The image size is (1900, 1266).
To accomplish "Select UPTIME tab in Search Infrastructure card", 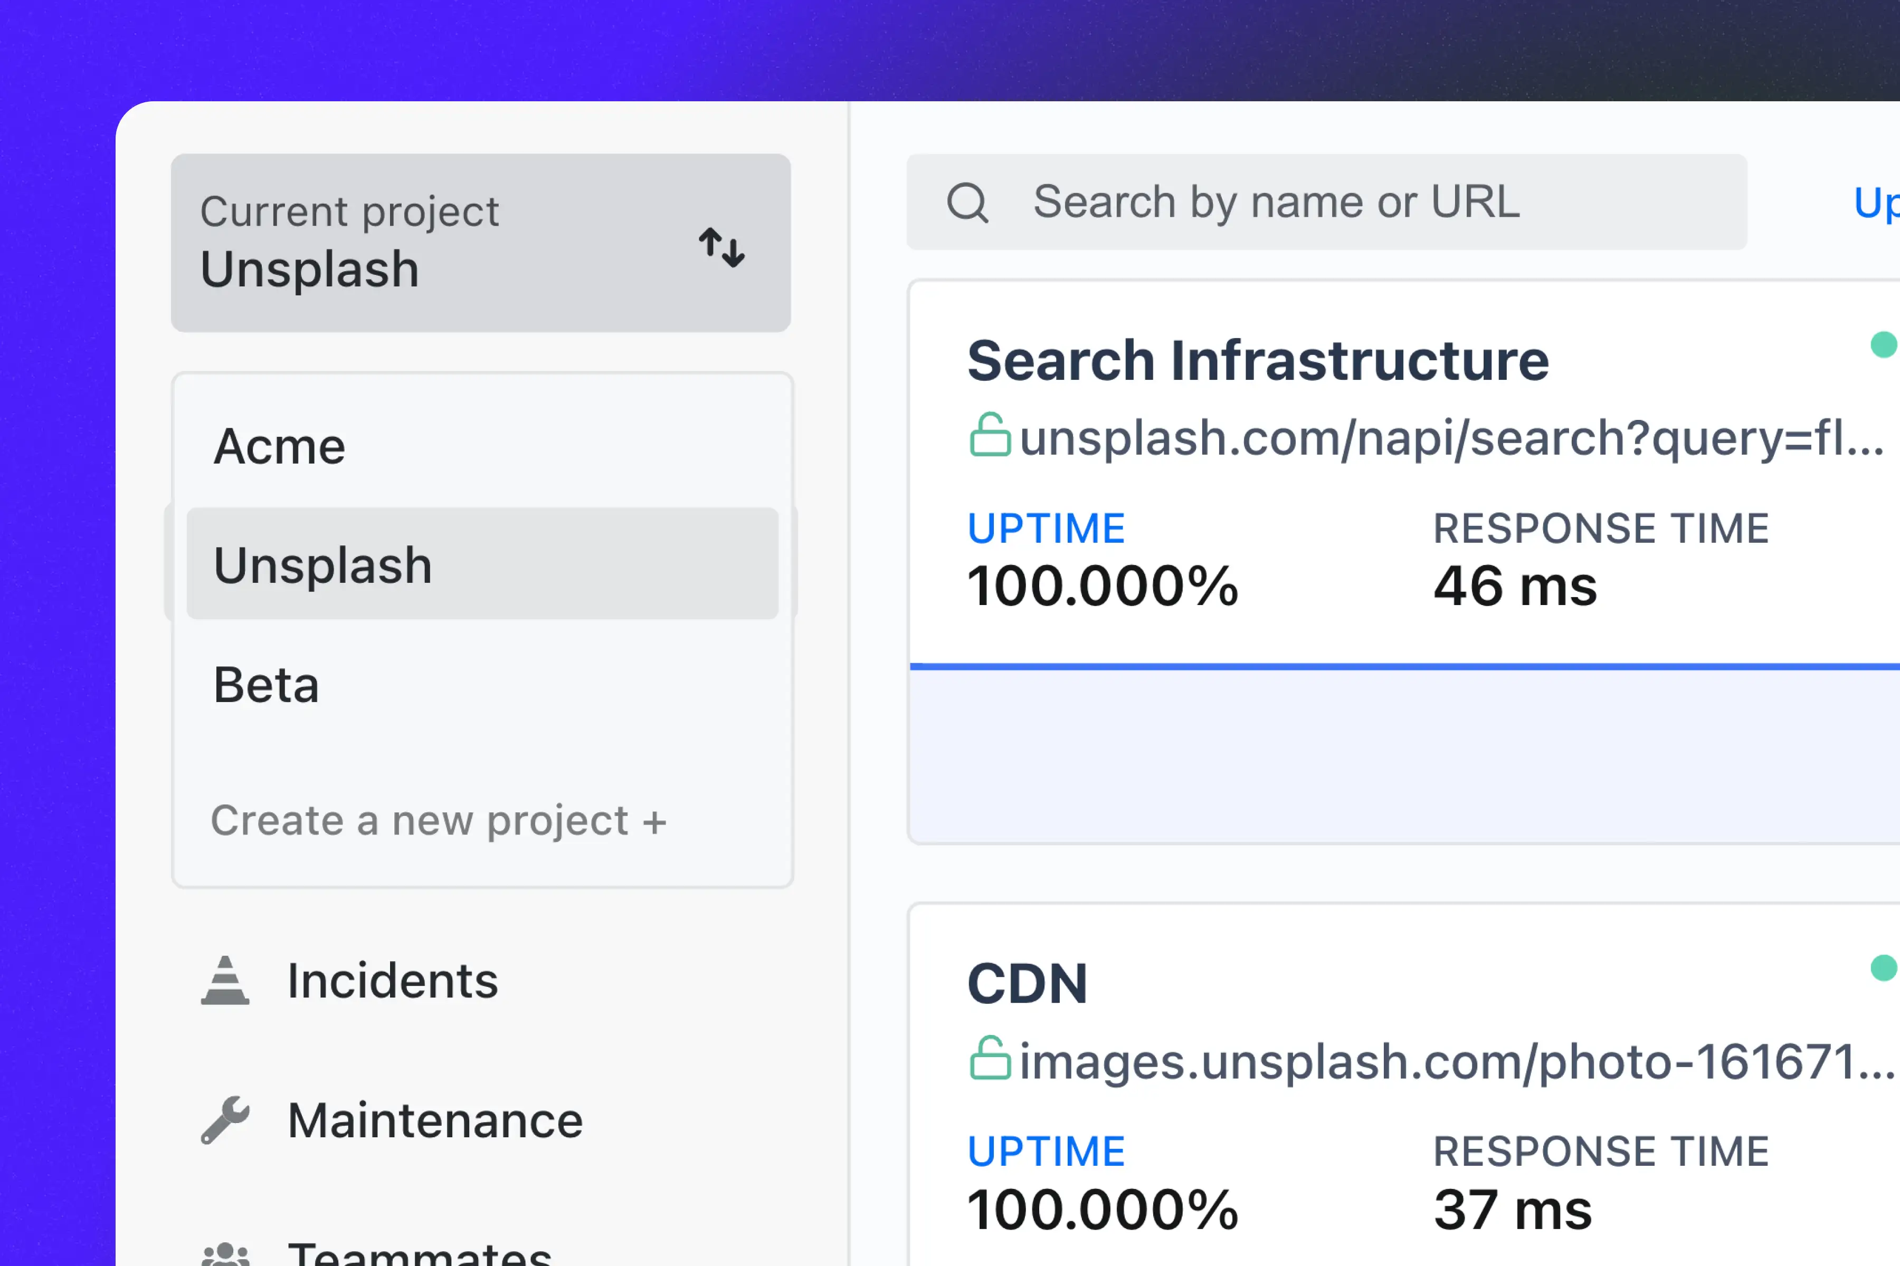I will (1046, 529).
